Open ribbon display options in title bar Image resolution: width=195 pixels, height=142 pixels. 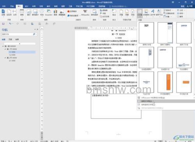pyautogui.click(x=173, y=2)
